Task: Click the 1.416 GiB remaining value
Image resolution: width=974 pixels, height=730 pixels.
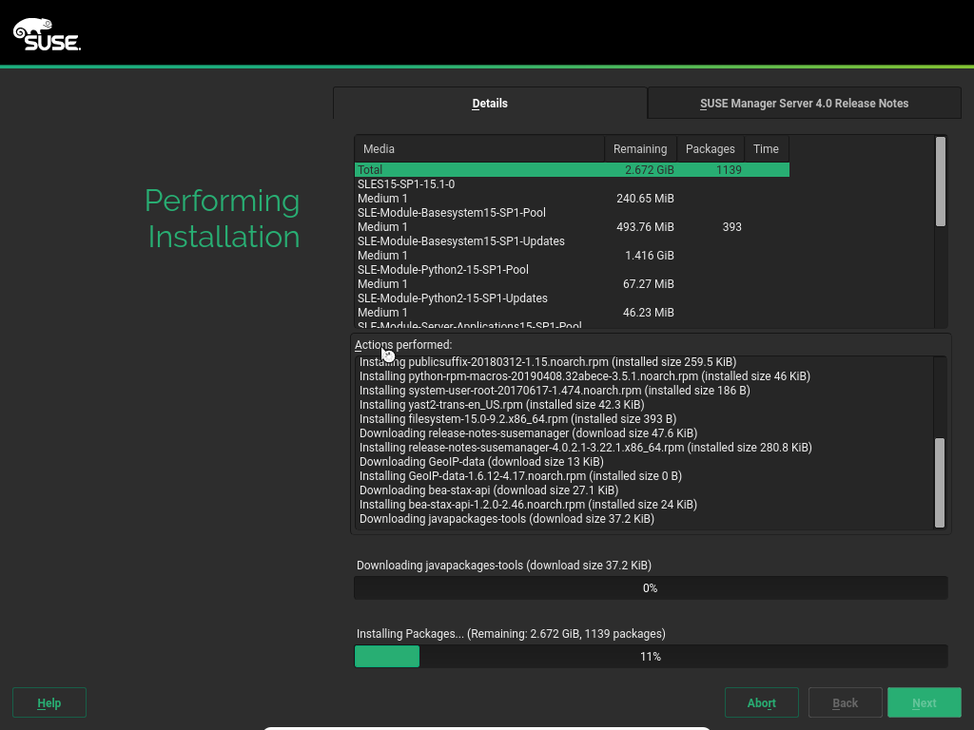Action: [x=649, y=256]
